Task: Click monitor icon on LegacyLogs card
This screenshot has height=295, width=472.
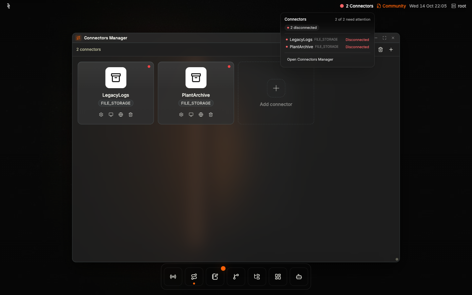Action: (111, 115)
